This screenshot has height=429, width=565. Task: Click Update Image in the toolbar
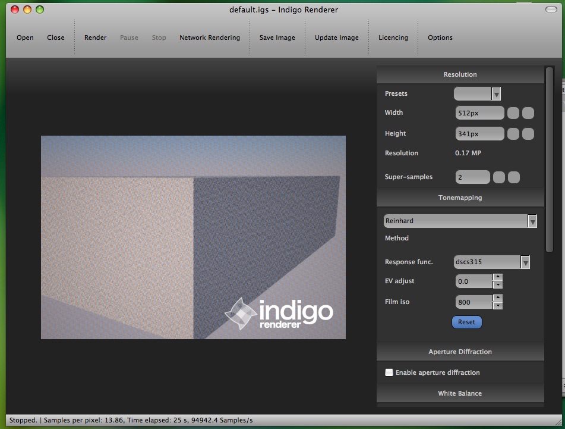coord(336,37)
